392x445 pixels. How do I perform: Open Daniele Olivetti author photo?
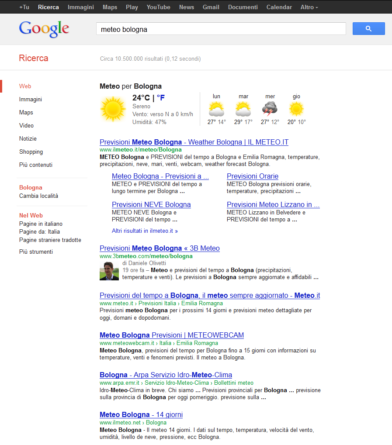tap(109, 270)
